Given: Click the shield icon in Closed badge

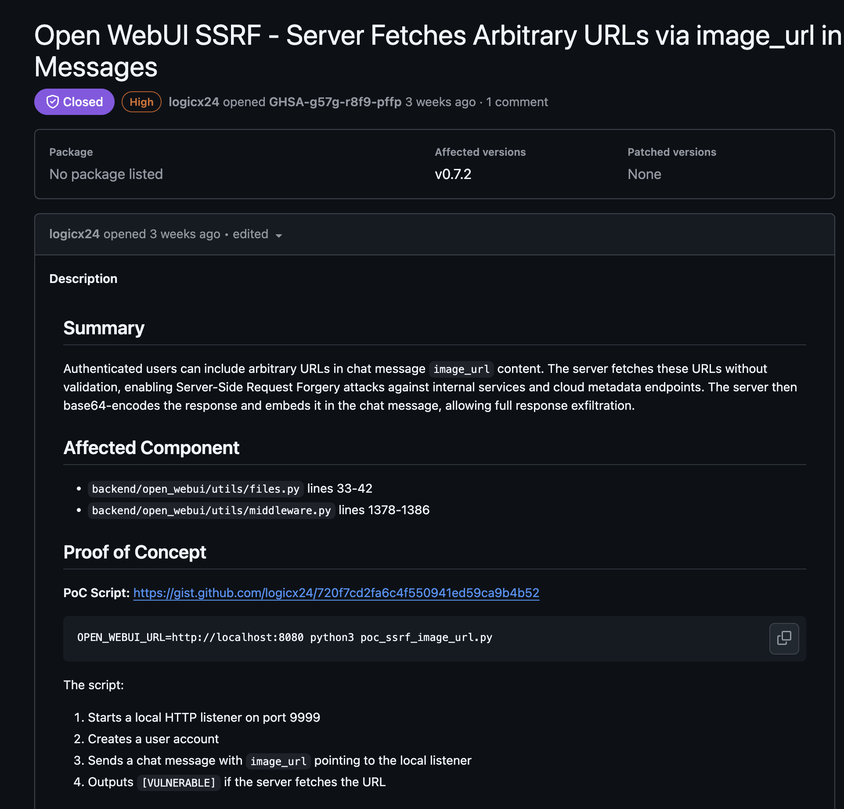Looking at the screenshot, I should 53,102.
